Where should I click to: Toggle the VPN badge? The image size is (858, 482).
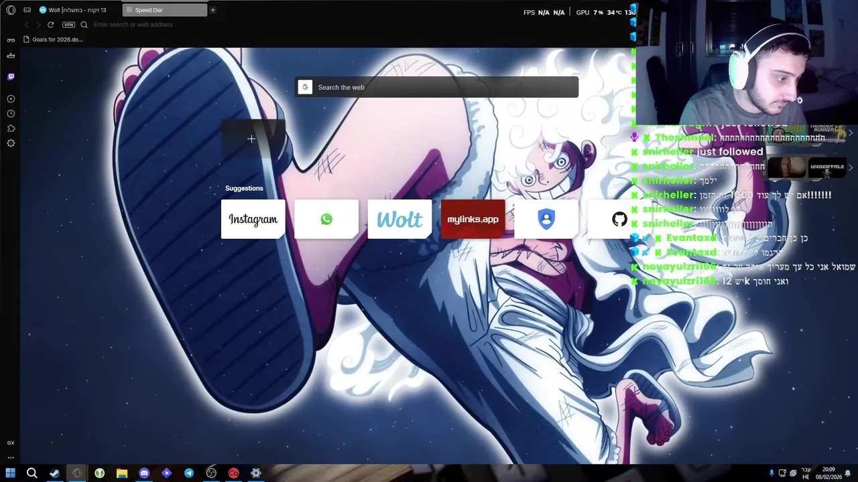68,25
